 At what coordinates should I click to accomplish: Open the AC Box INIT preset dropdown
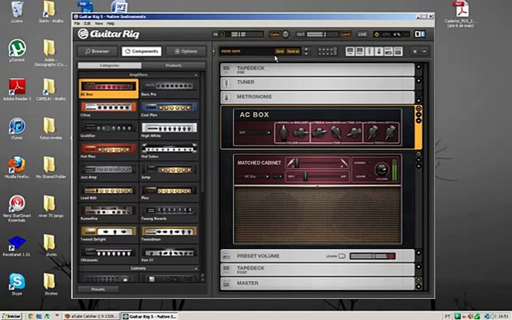coord(255,132)
